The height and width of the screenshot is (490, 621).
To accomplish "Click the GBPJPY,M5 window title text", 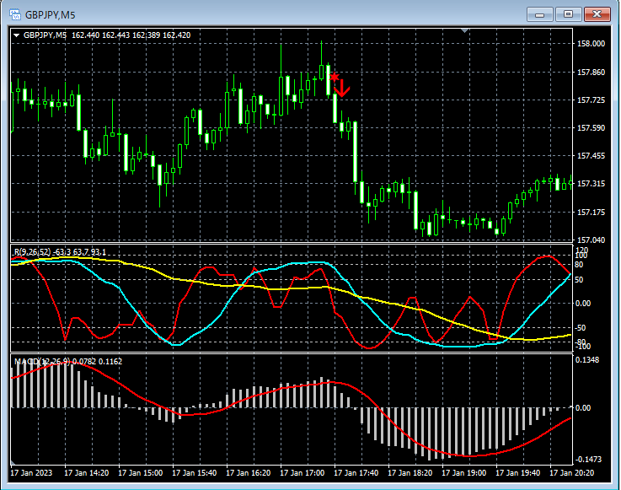I will point(51,15).
